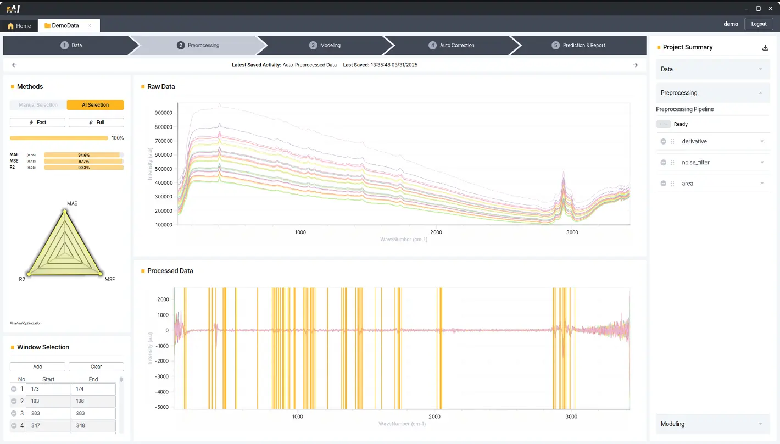Screen dimensions: 780x444
Task: Edit row 3 Start value 283
Action: pos(49,413)
